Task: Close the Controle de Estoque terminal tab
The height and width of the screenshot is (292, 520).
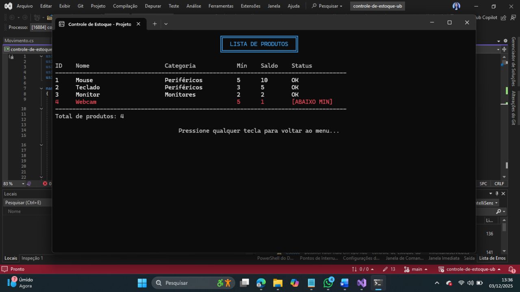Action: tap(138, 24)
